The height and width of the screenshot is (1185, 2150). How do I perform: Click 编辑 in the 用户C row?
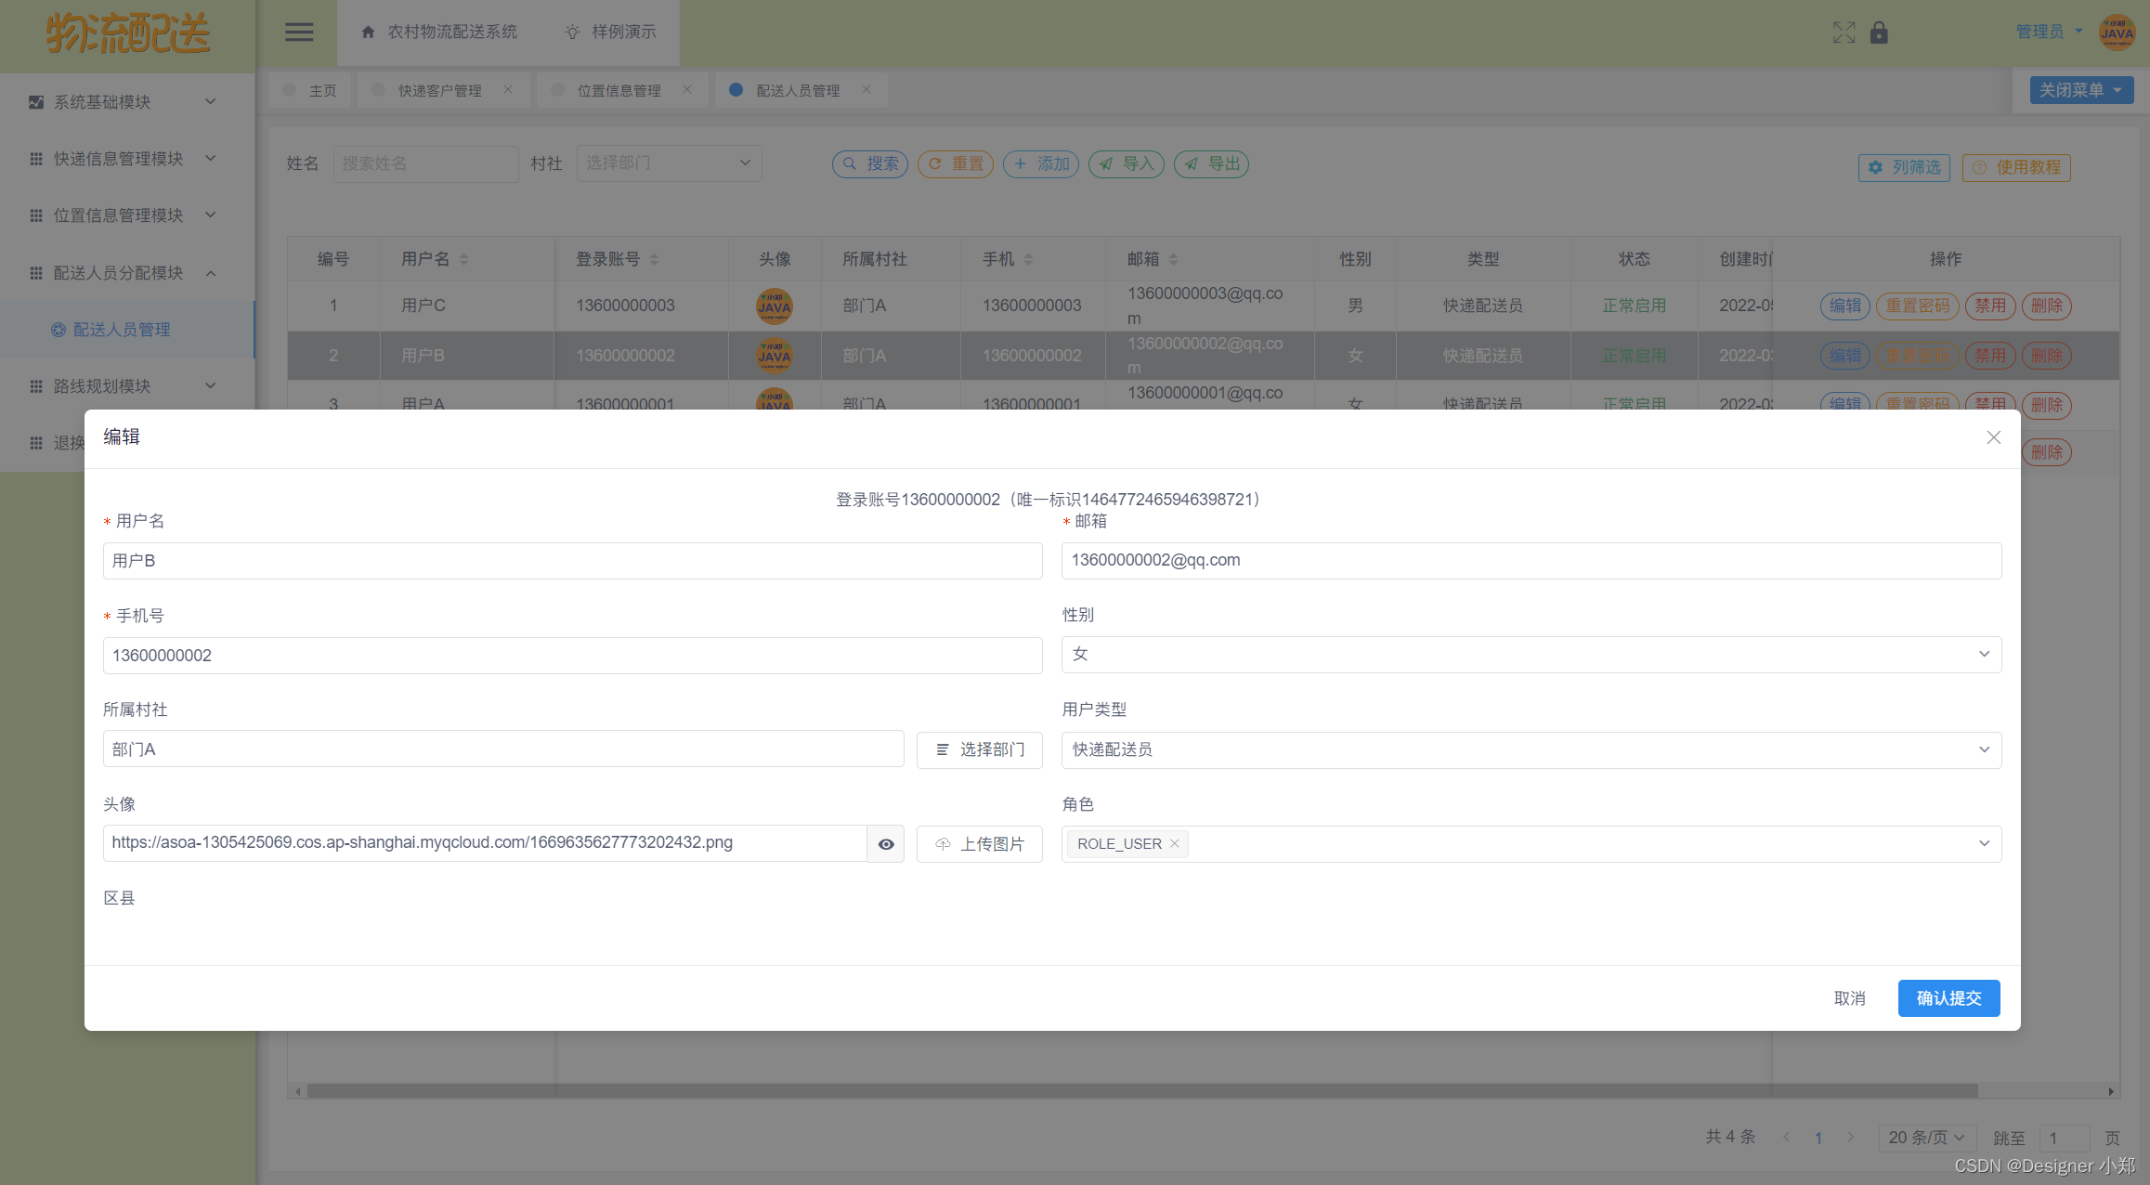[x=1844, y=306]
